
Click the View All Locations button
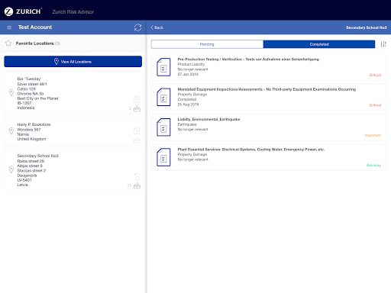73,62
